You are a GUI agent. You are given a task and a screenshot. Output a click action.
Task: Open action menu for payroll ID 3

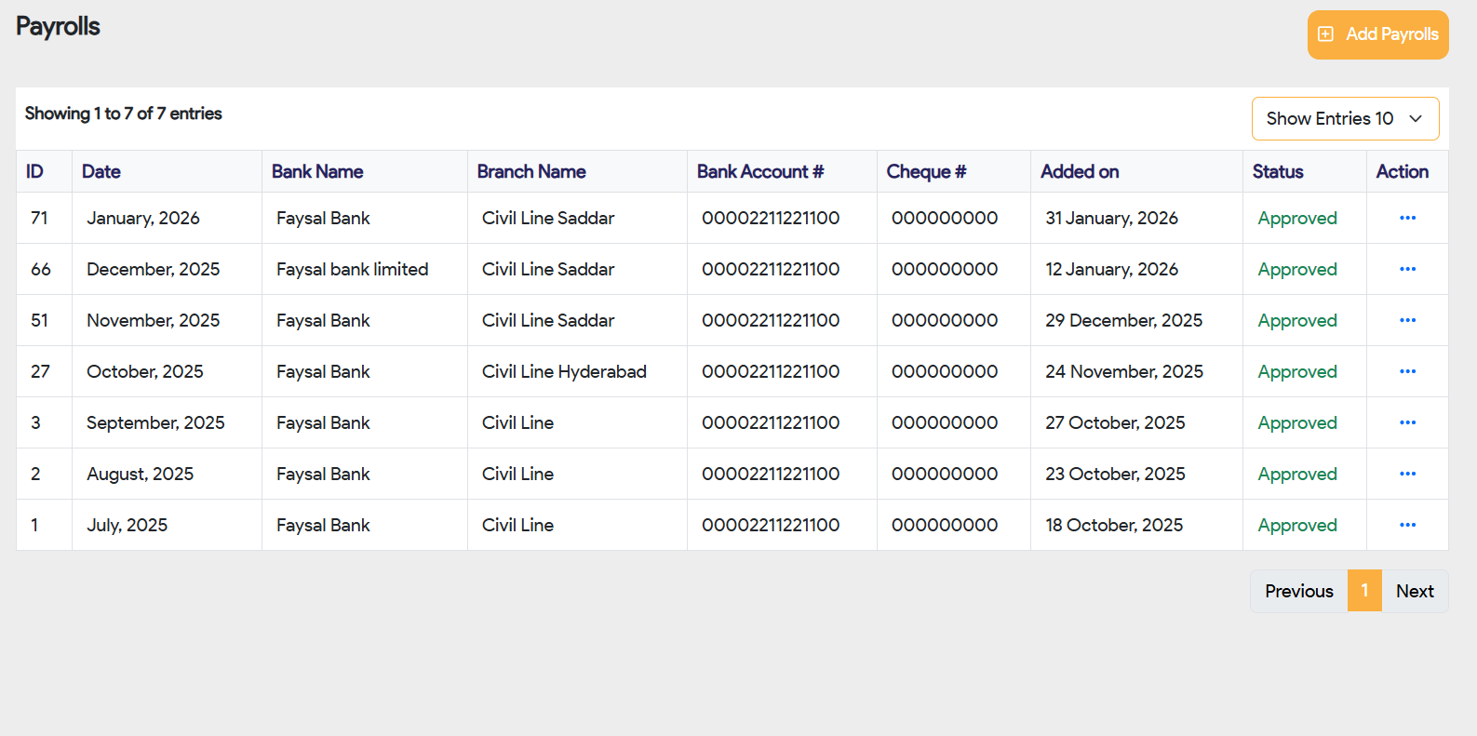click(x=1407, y=422)
